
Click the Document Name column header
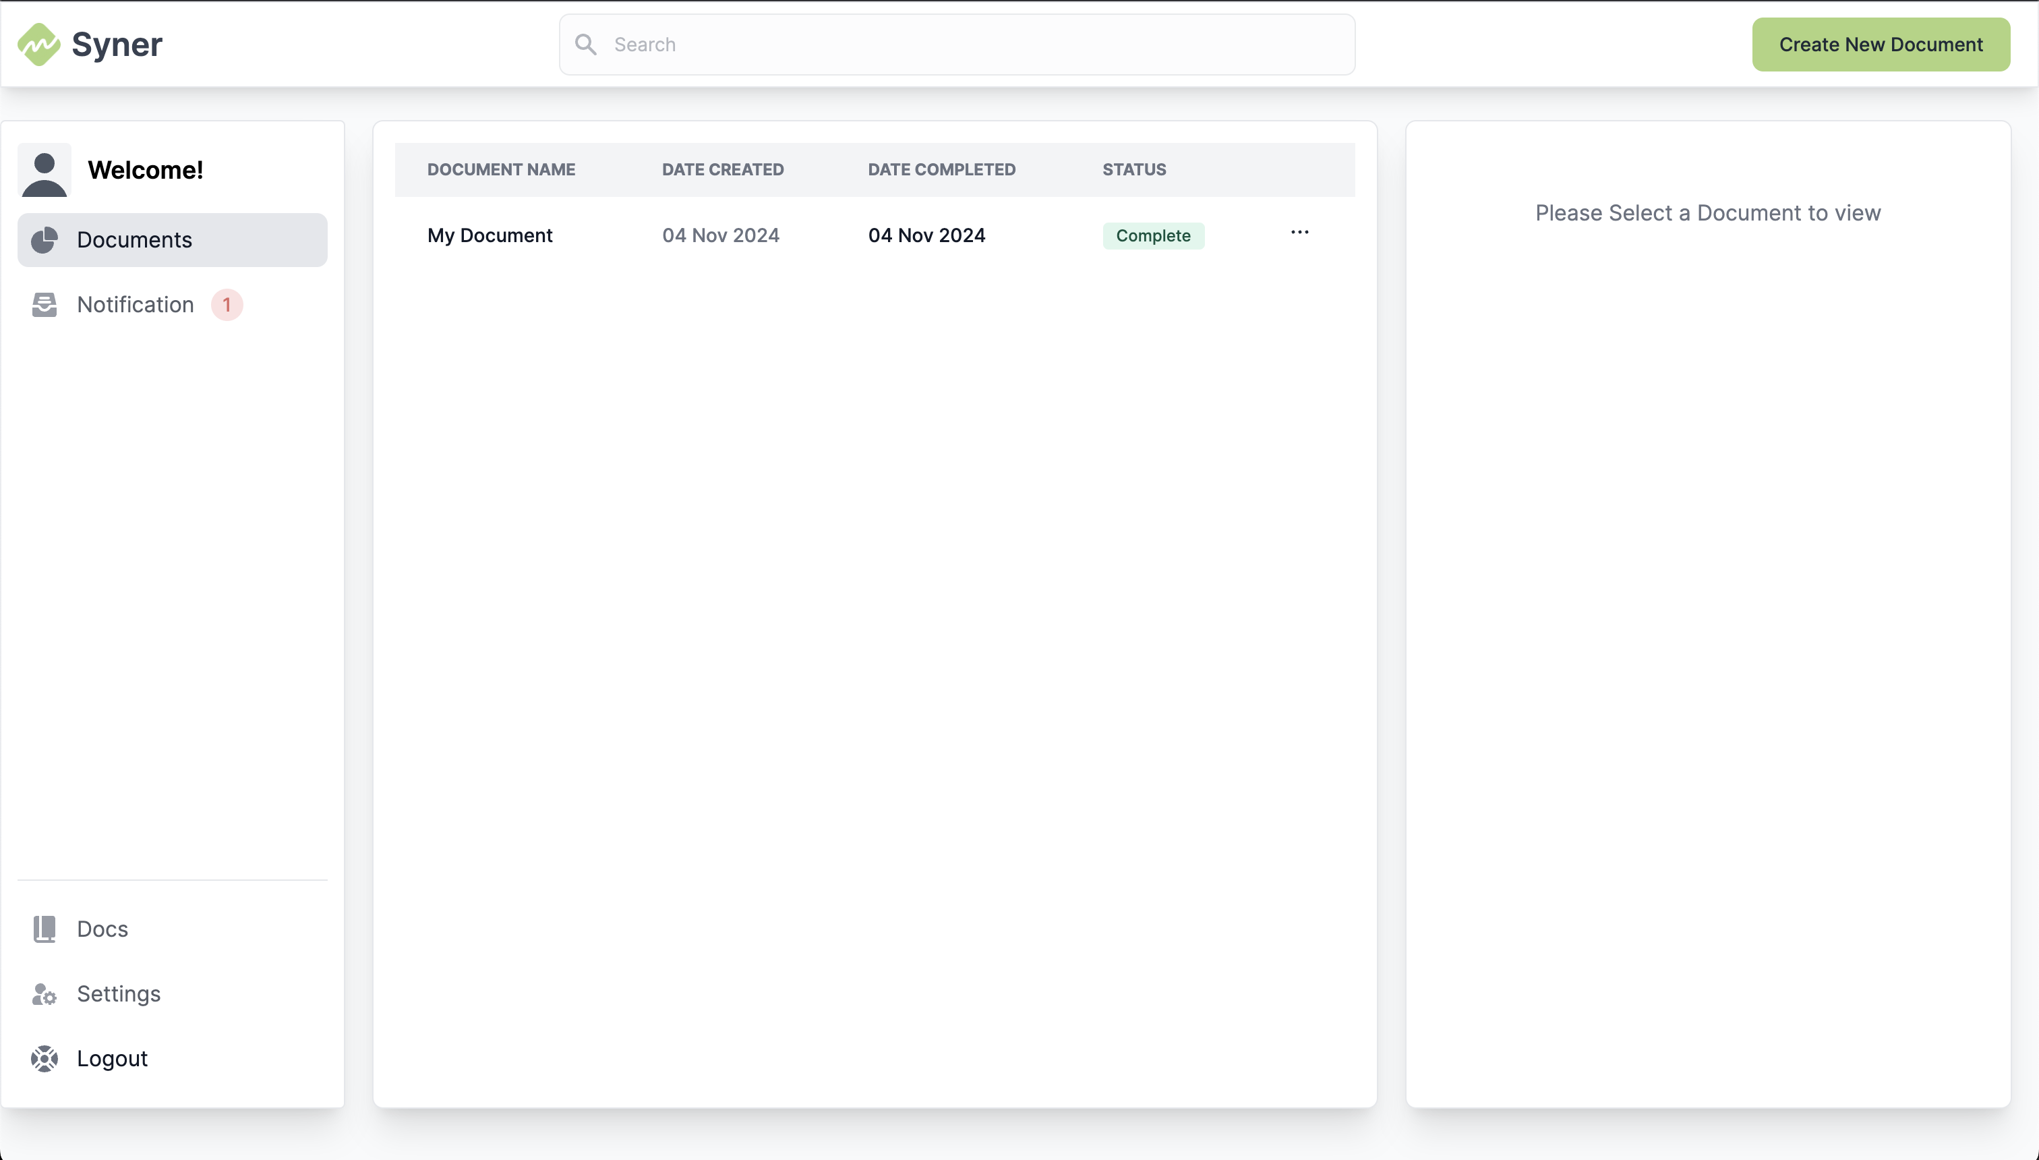point(501,170)
